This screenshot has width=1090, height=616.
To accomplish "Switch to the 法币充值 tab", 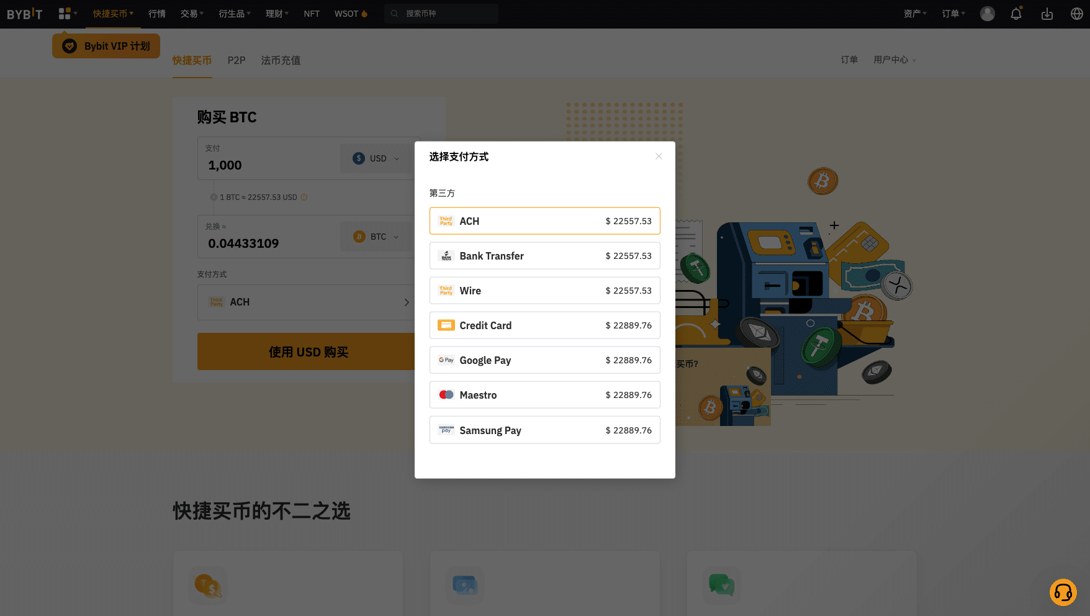I will pyautogui.click(x=281, y=60).
